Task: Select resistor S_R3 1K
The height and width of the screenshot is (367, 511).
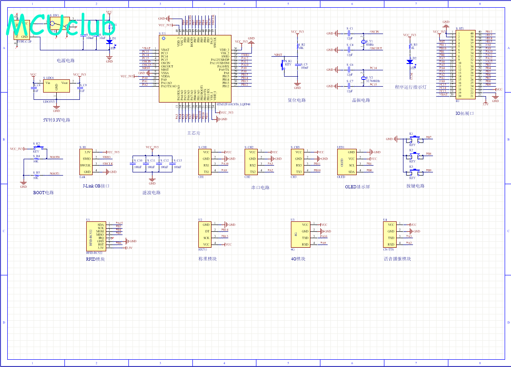Action: coord(410,47)
